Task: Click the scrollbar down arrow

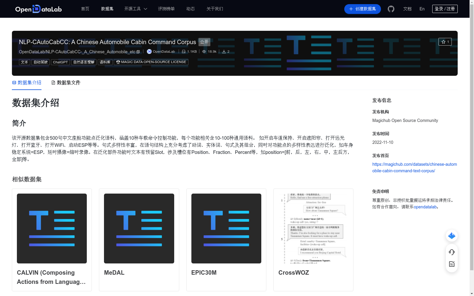Action: 472,294
